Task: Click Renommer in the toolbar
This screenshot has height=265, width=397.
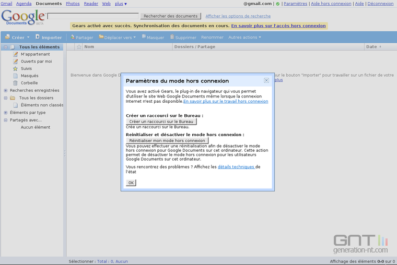Action: click(212, 37)
